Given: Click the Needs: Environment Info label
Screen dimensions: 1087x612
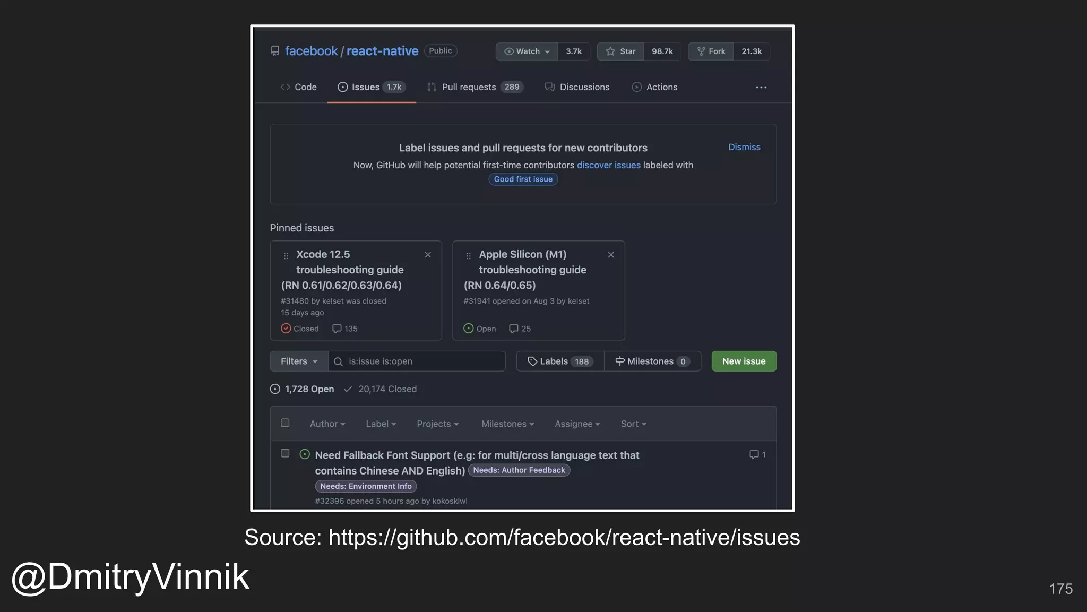Looking at the screenshot, I should [366, 486].
